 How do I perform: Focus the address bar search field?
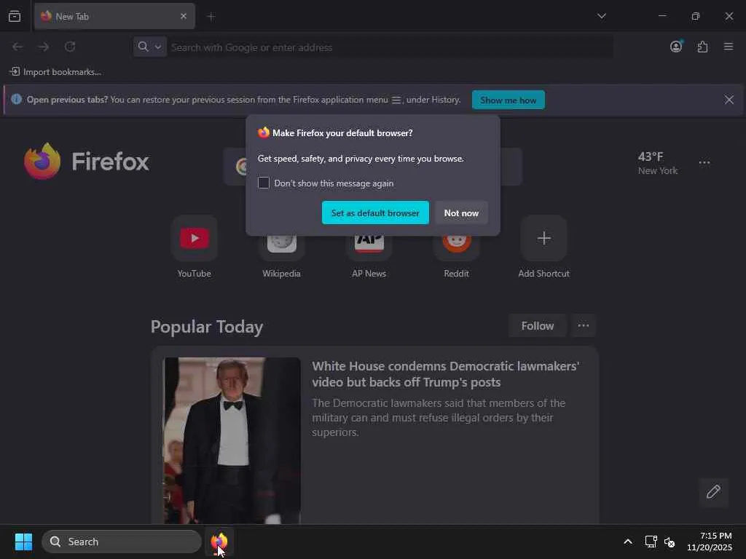tap(390, 47)
